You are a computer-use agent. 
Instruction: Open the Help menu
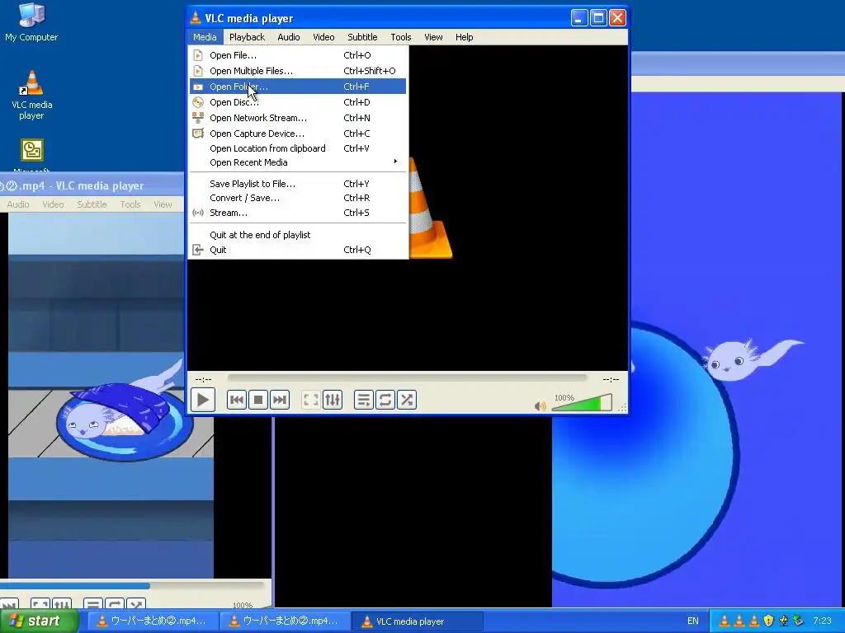click(x=464, y=37)
